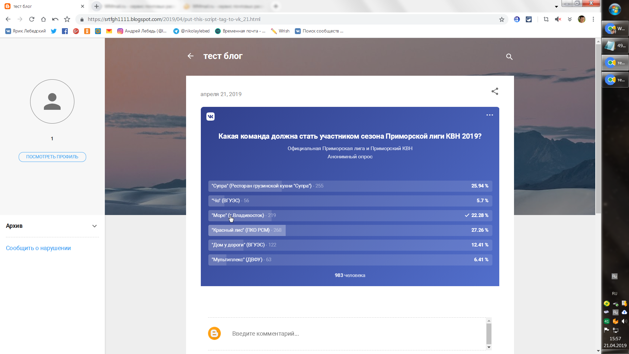Screen dimensions: 629x354
Task: Open the poll's three-dot options menu
Action: (489, 115)
